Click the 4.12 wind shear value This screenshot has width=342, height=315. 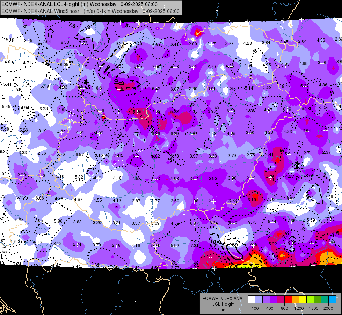tap(117, 200)
